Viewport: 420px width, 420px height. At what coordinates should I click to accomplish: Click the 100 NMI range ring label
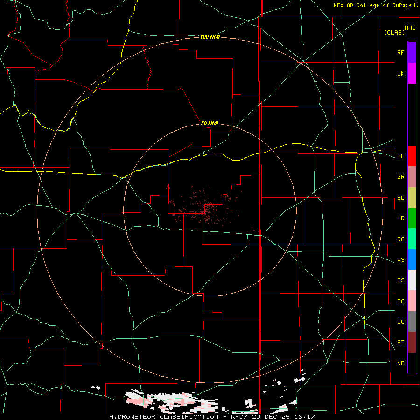210,37
